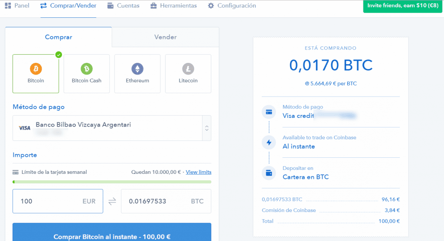
Task: Click the wallet icon beside Depositar en
Action: click(x=269, y=173)
